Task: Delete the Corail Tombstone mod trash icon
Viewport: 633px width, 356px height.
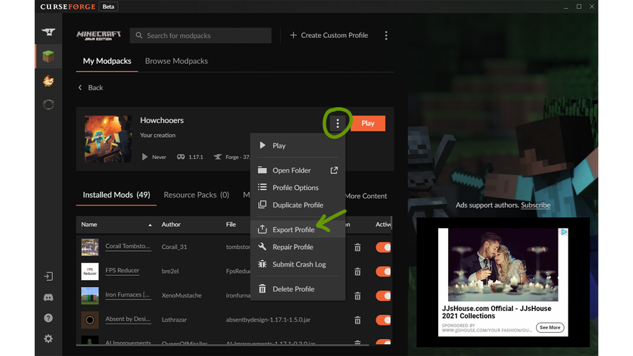Action: coord(358,248)
